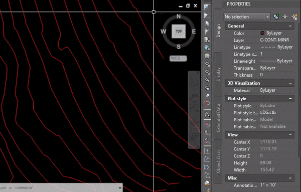Click the sphere icon near toolbar bottom
This screenshot has width=301, height=192.
coord(207,183)
